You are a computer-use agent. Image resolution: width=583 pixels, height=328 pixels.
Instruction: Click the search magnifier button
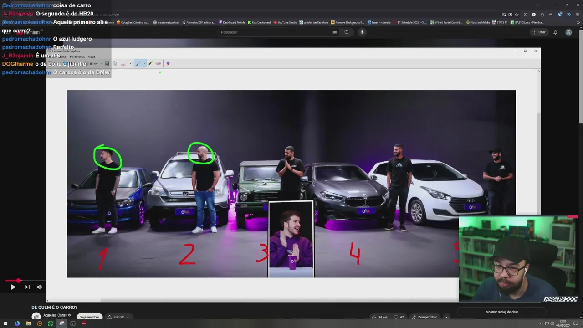347,32
